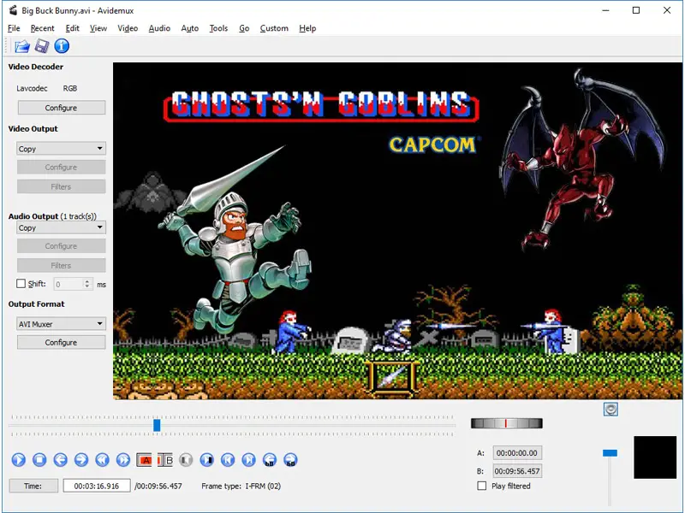Stop playback with the Stop button

39,460
